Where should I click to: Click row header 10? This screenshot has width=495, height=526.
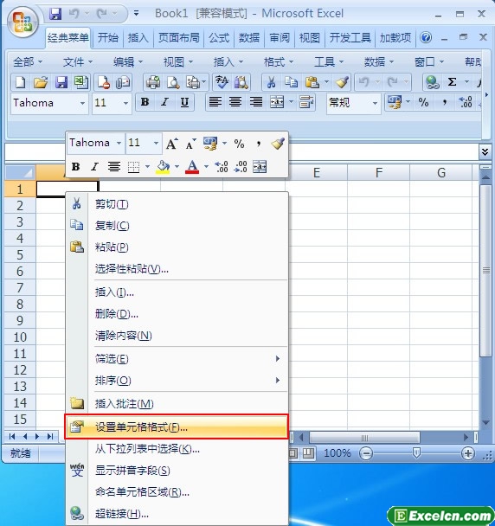click(20, 337)
